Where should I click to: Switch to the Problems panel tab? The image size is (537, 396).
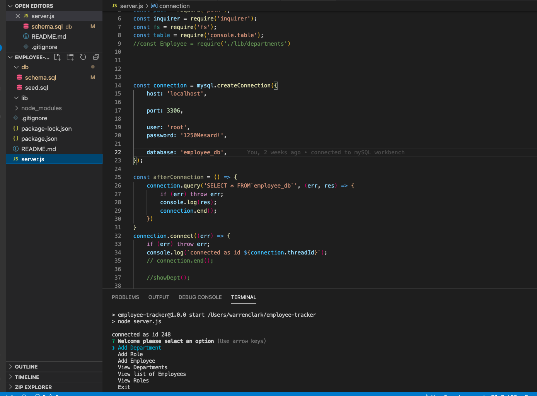(x=125, y=297)
